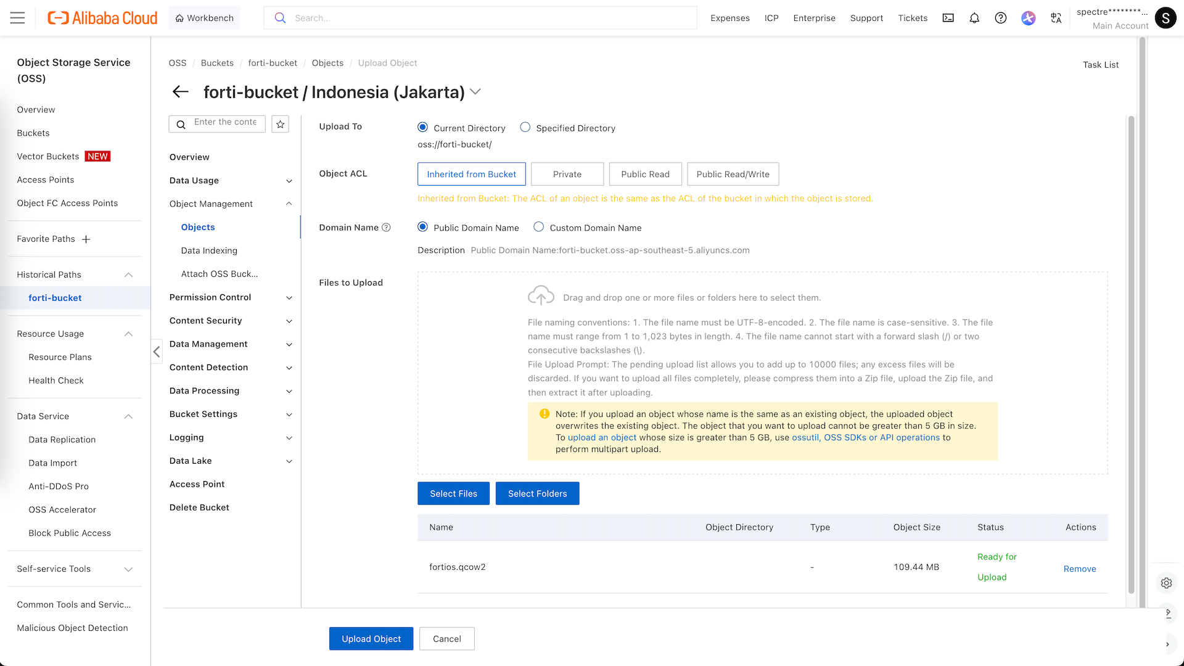Click the Domain Name help icon
Screen dimensions: 1184x666
[x=386, y=228]
